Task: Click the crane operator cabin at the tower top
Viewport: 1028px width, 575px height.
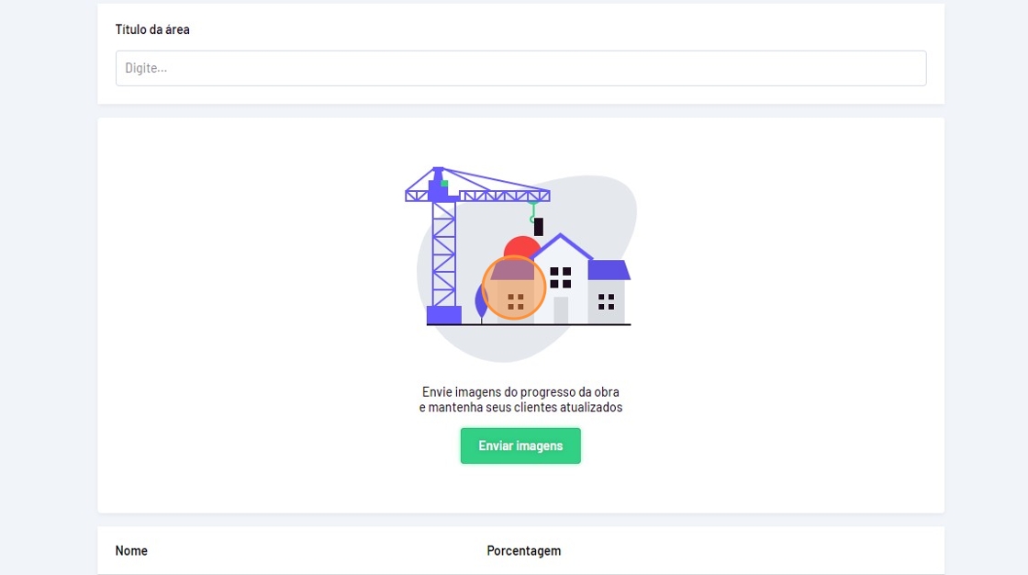Action: pos(437,186)
